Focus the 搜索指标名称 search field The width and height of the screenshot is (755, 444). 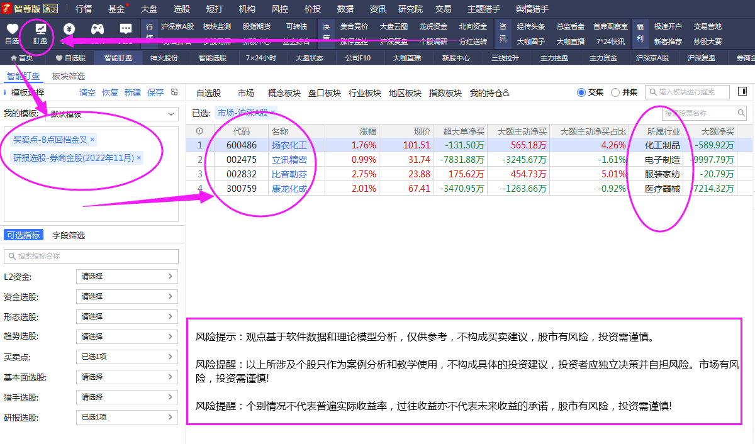tap(91, 256)
